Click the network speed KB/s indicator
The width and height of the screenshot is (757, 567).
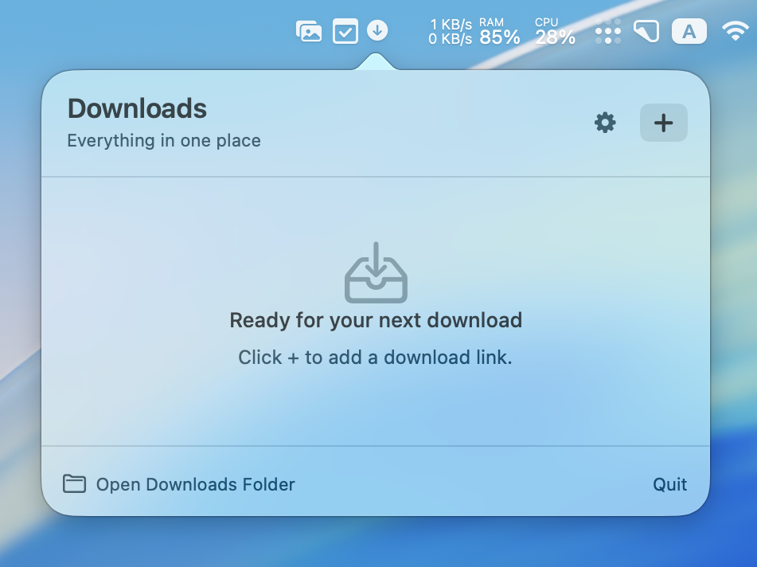click(x=450, y=31)
